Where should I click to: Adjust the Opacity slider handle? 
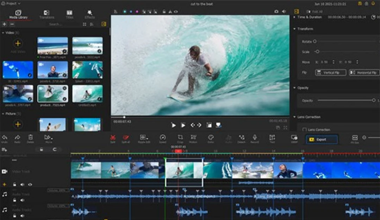pos(373,100)
